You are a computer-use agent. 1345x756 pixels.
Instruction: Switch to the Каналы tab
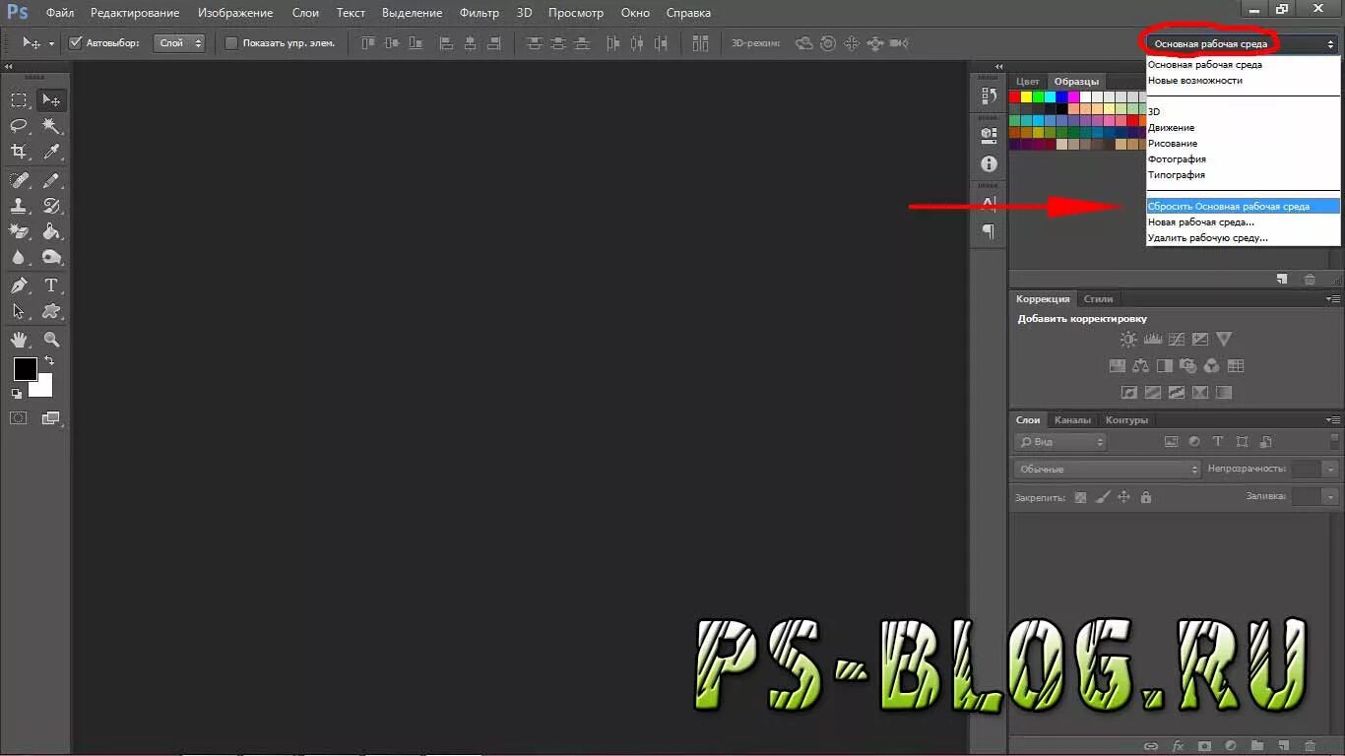(1072, 419)
